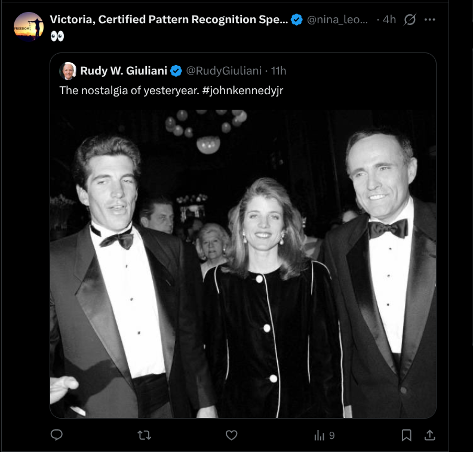Open Victoria's sunset profile avatar

click(x=29, y=26)
